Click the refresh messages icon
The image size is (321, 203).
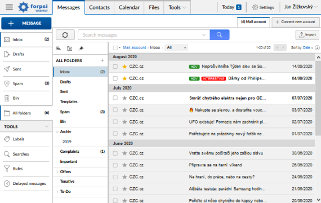[x=65, y=35]
